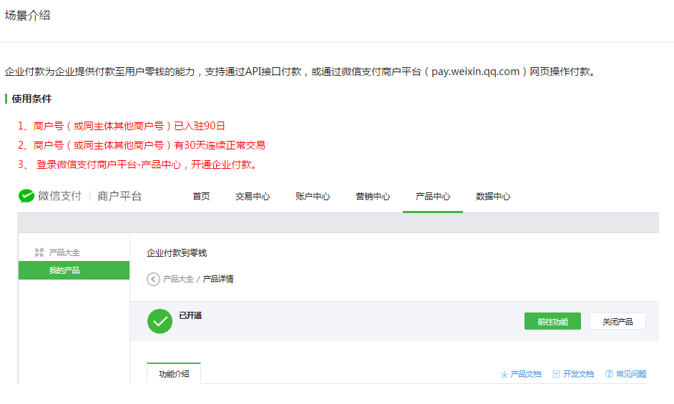Open the 数据中心 tab
The width and height of the screenshot is (674, 404).
493,197
